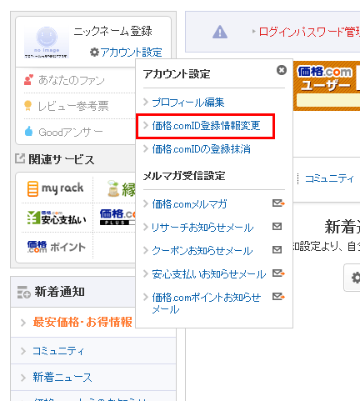Open the my rack service logo
Screen dimensions: 360x401
[x=55, y=188]
